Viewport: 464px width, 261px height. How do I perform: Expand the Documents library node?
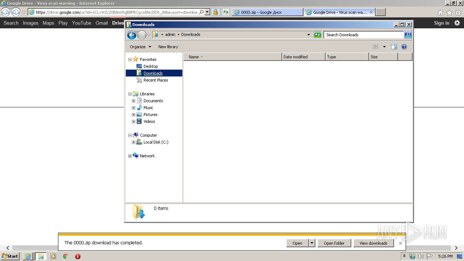pyautogui.click(x=133, y=101)
